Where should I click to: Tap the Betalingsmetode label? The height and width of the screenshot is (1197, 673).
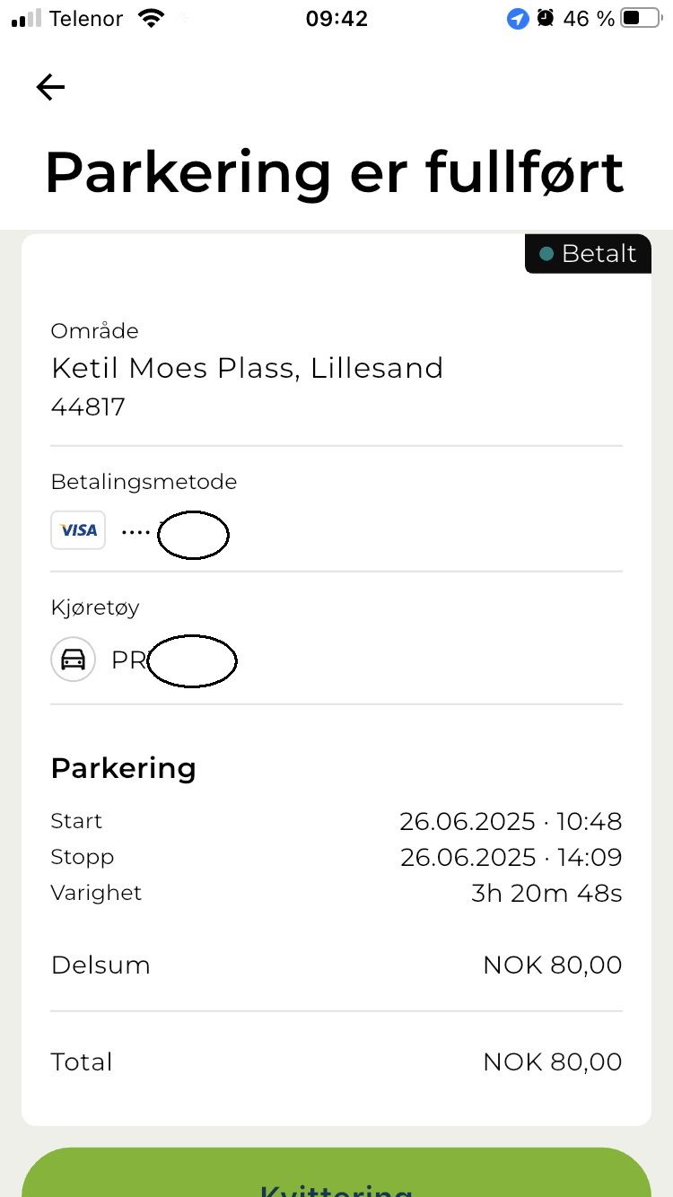click(144, 482)
